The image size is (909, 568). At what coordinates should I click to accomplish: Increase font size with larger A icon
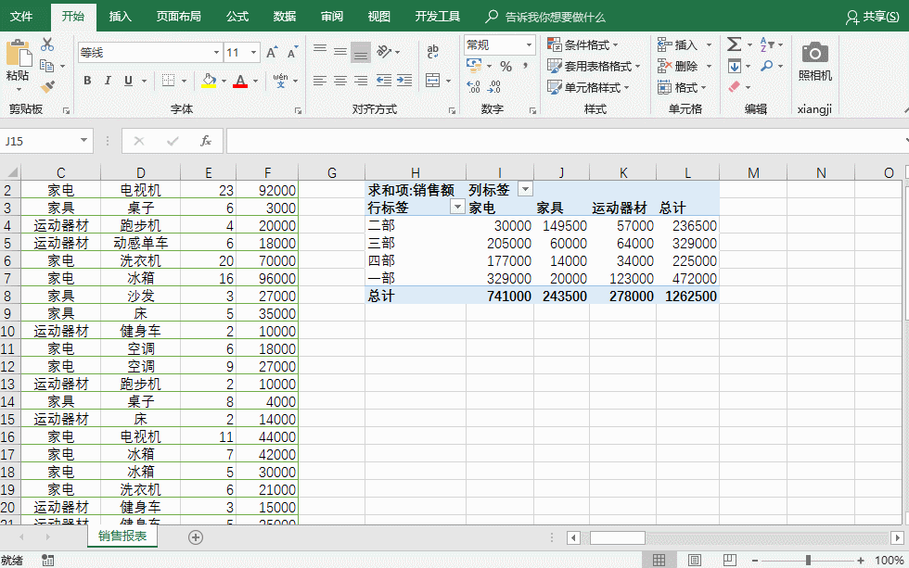point(271,53)
